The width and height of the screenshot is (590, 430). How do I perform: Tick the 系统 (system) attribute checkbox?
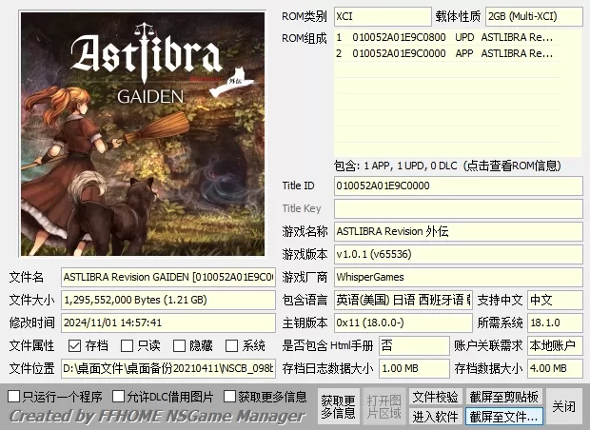coord(232,346)
